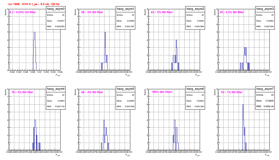Viewport: 279px width, 160px height.
Task: Click the '25 ± 2.5% ND filter' label
Action: [x=232, y=12]
